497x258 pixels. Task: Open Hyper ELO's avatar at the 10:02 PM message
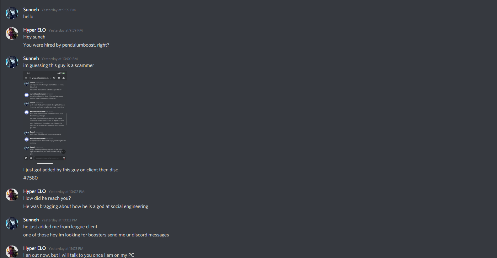click(x=12, y=195)
